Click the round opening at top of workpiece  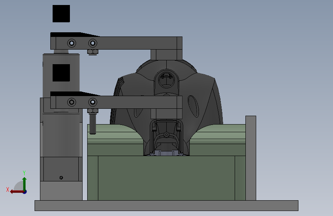[167, 80]
